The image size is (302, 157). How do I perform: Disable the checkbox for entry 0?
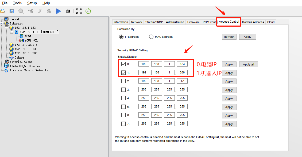(123, 64)
